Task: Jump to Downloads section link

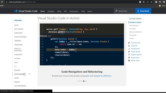Action: click(133, 35)
